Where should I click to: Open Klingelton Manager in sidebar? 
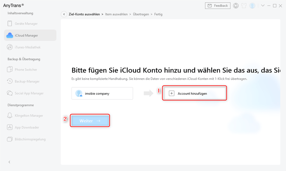[x=30, y=115]
